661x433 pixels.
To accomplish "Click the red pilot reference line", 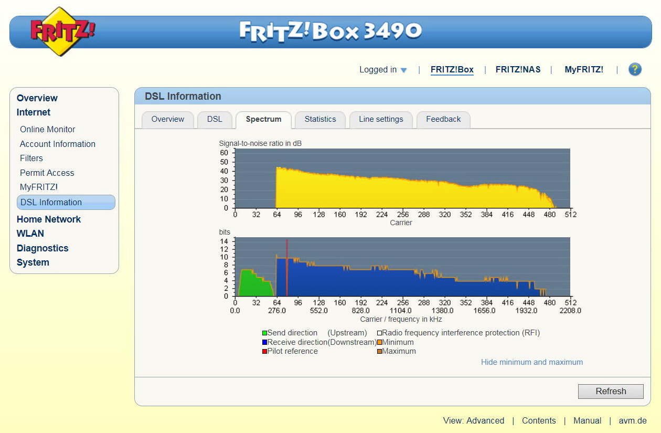I will coord(287,268).
